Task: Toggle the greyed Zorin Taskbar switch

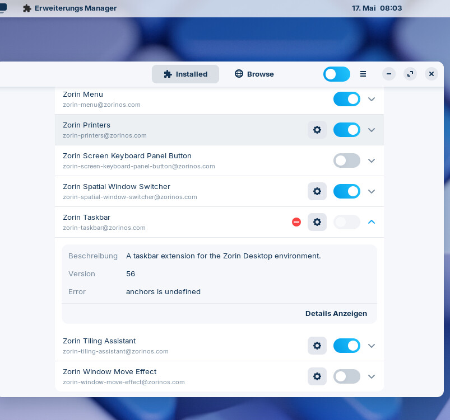Action: (x=347, y=222)
